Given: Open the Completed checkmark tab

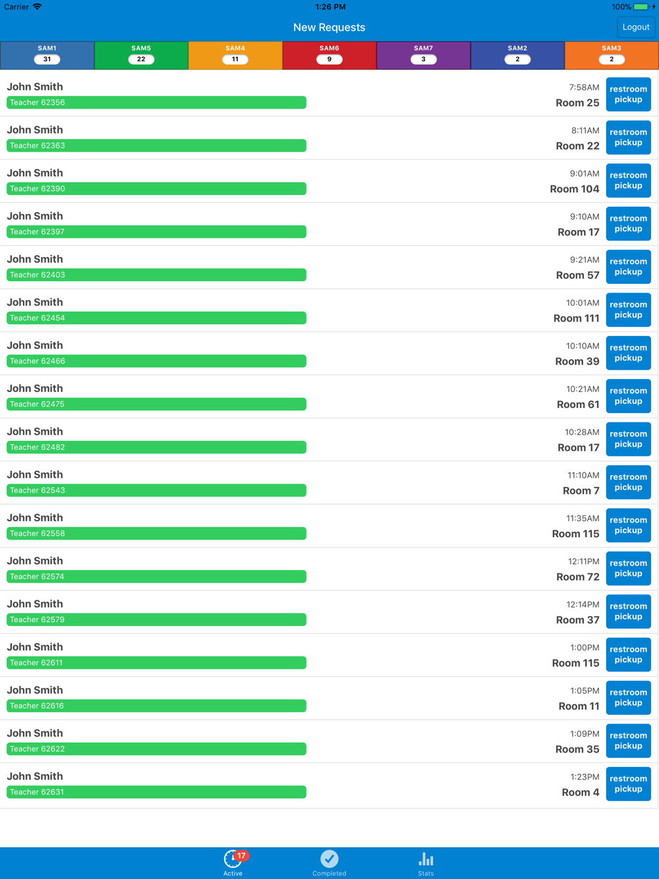Looking at the screenshot, I should (329, 859).
